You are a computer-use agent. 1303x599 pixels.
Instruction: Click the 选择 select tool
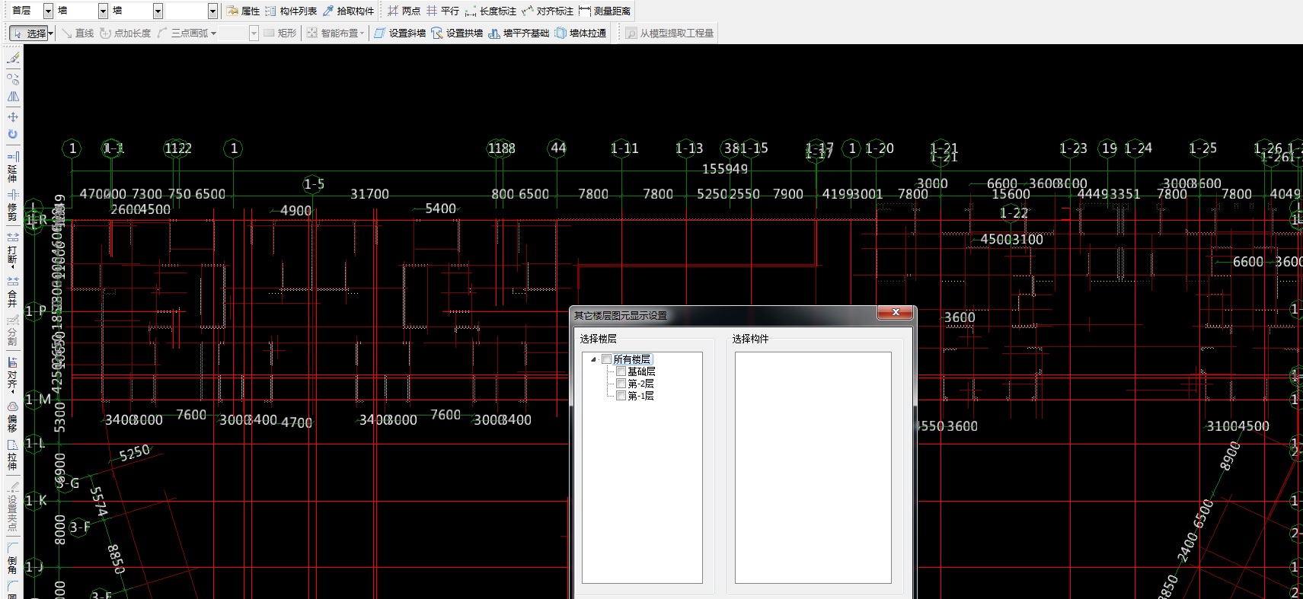(x=29, y=33)
